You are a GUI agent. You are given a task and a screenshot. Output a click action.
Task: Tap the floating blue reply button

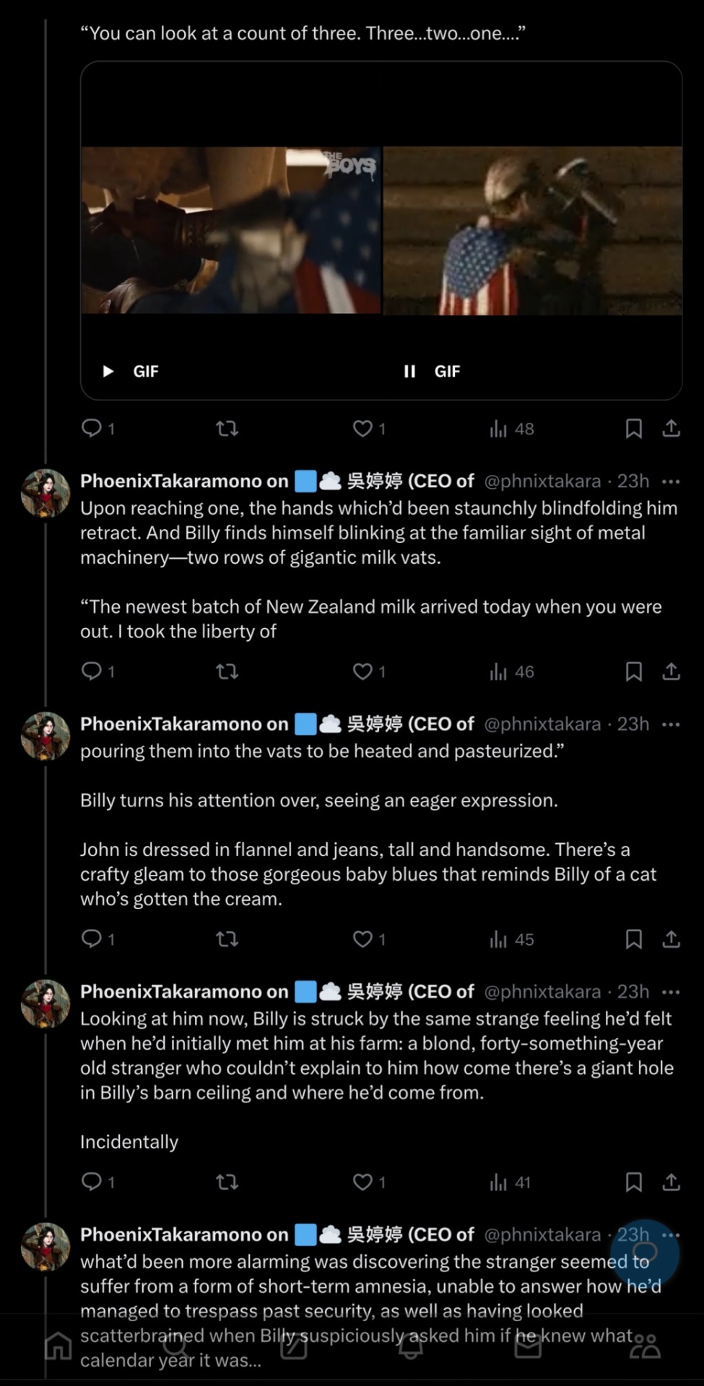[644, 1254]
